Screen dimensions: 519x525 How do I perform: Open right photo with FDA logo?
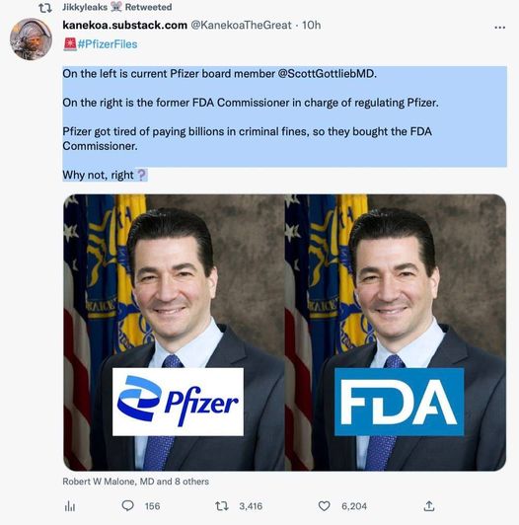(x=396, y=333)
